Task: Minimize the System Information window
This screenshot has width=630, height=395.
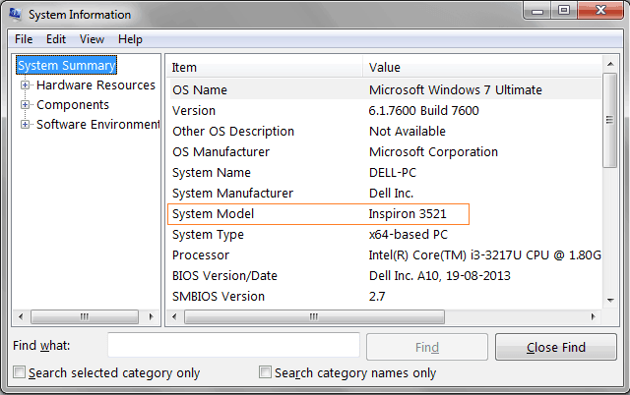Action: 537,11
